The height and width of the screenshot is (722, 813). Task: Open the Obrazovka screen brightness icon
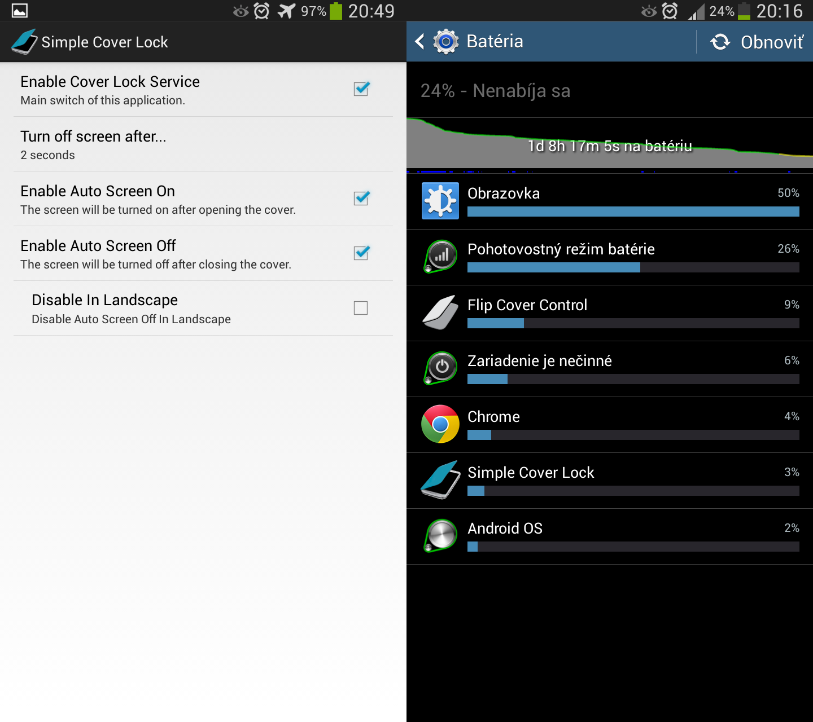coord(440,201)
